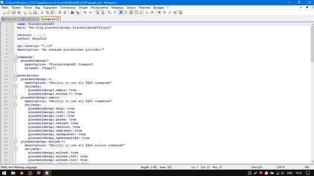The height and width of the screenshot is (176, 314).
Task: Collapse the placeholderapi.ecloud.*: fold marker
Action: coord(15,141)
